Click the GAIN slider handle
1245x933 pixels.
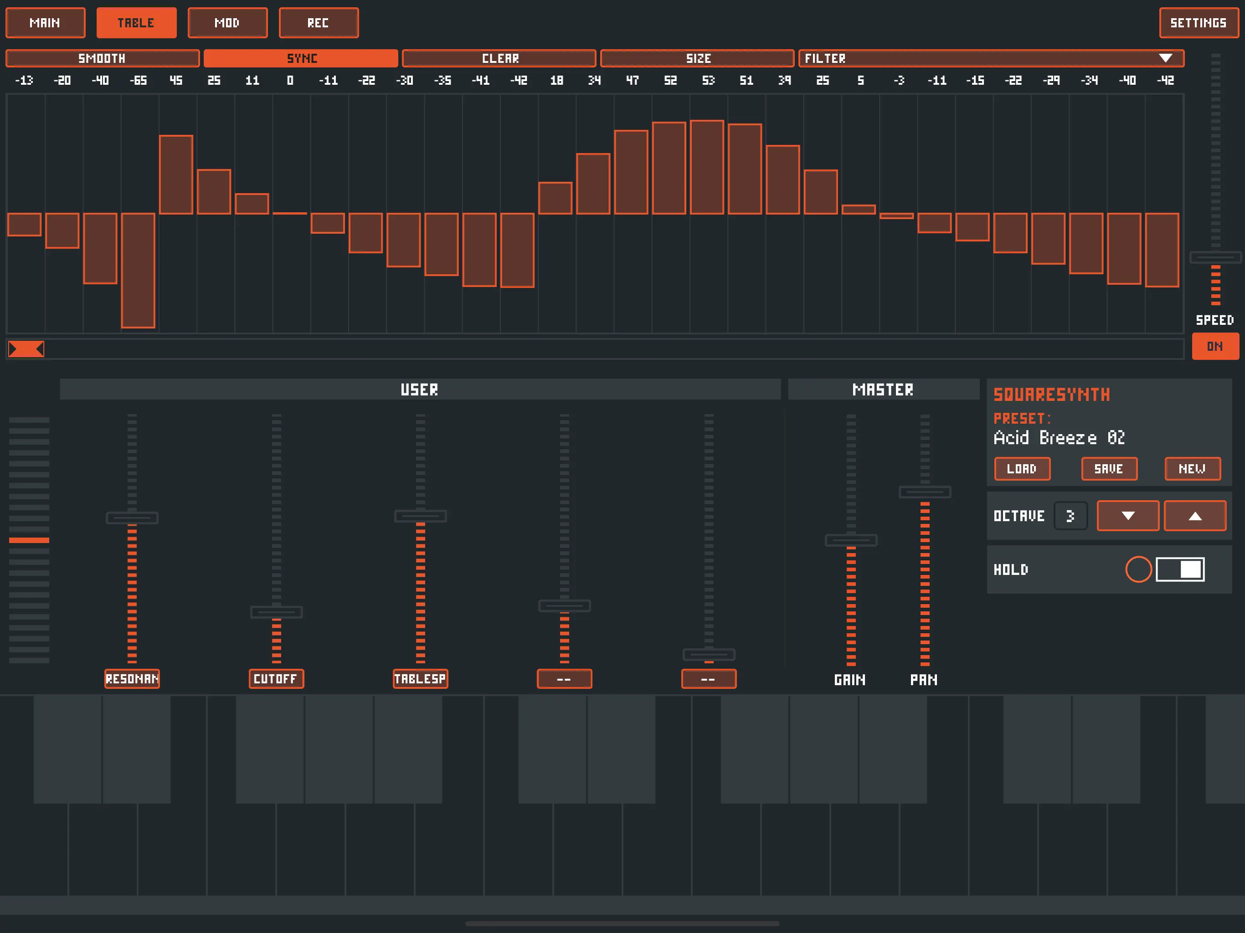click(850, 540)
